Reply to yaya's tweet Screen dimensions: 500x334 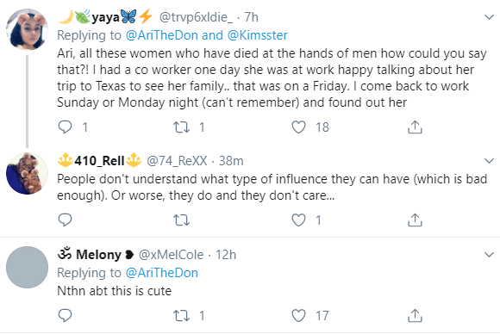click(65, 127)
